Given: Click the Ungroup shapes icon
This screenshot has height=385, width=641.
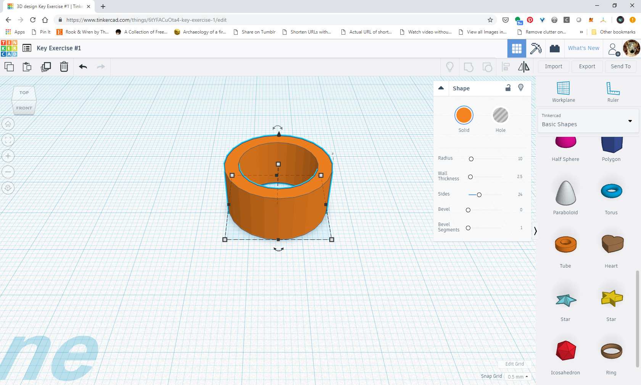Looking at the screenshot, I should [487, 67].
